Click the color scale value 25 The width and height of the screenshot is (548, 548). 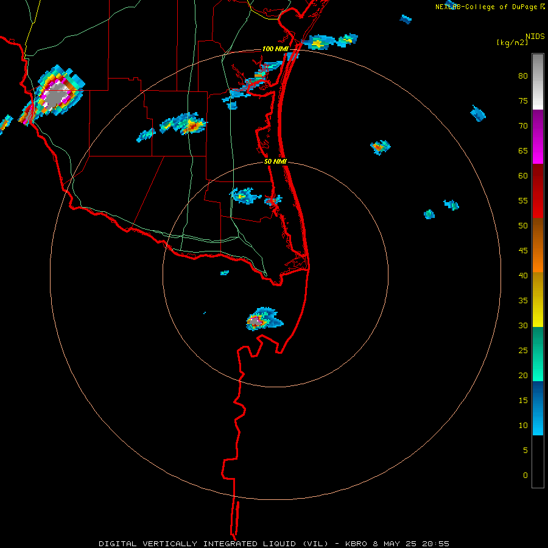[523, 351]
